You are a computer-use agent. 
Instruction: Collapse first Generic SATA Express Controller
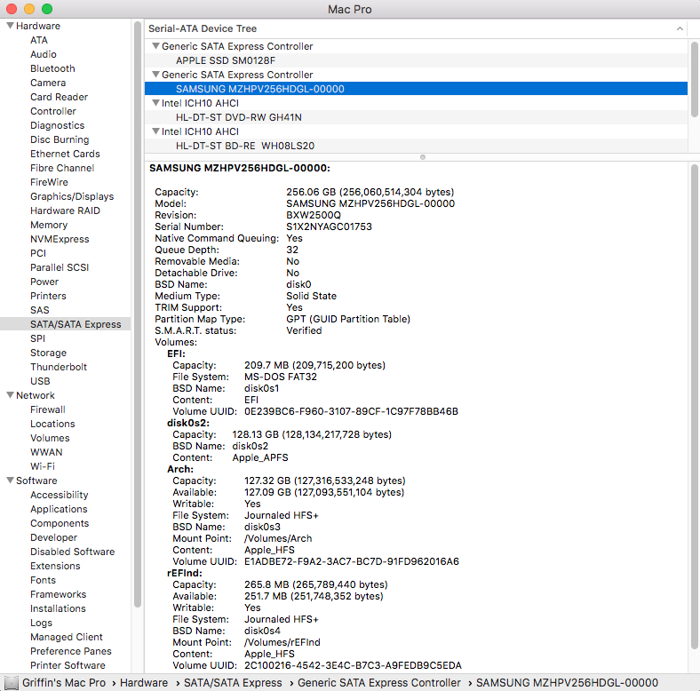(155, 46)
